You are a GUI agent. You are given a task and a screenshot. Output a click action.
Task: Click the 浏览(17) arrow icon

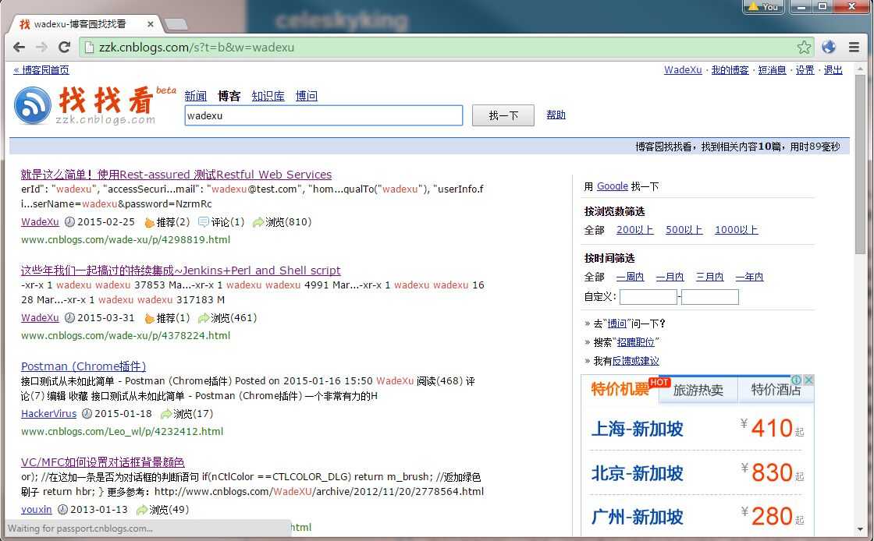coord(166,413)
